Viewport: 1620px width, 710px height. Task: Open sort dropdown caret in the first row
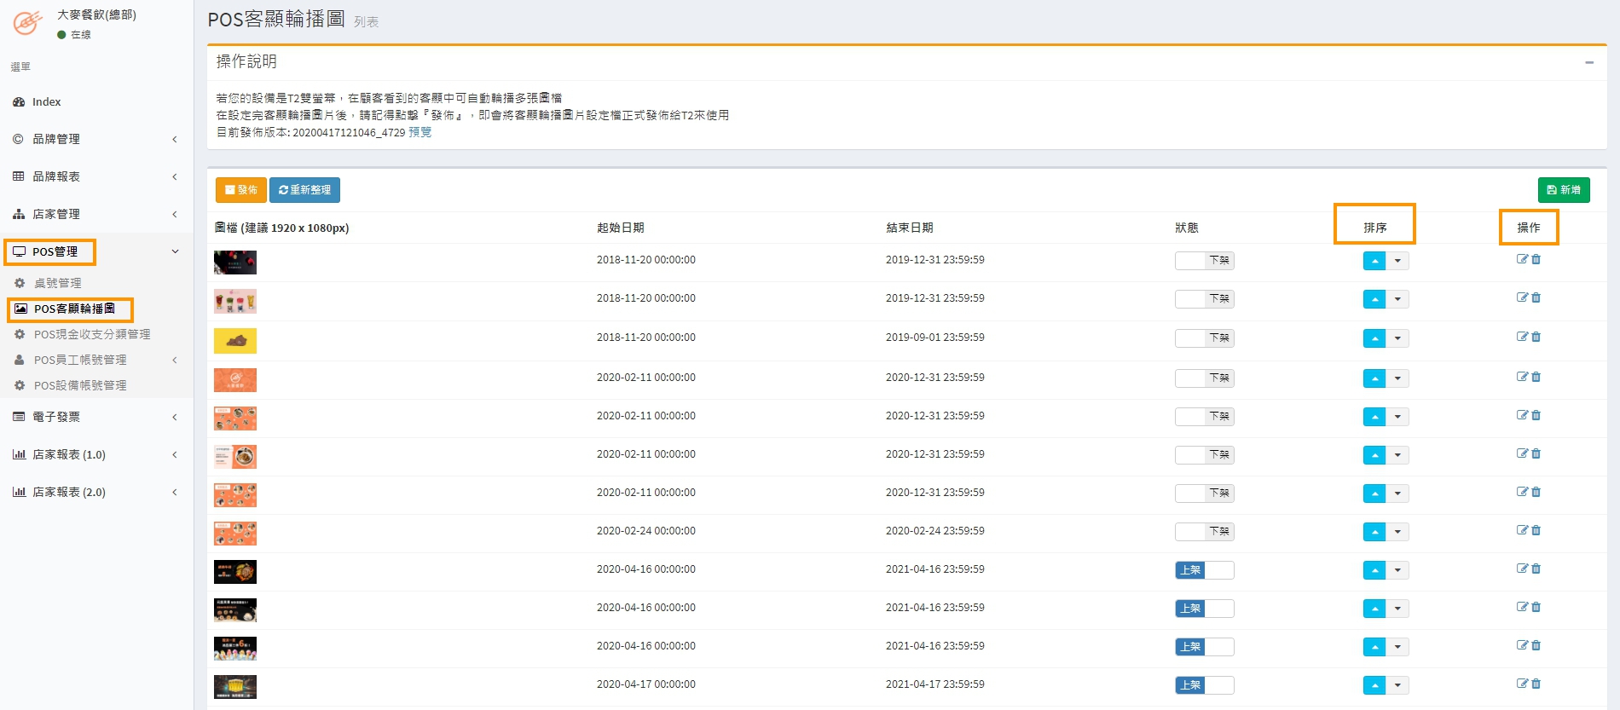[x=1397, y=262]
